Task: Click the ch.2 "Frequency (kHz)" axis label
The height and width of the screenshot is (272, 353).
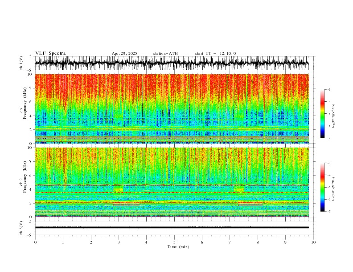Action: click(25, 176)
